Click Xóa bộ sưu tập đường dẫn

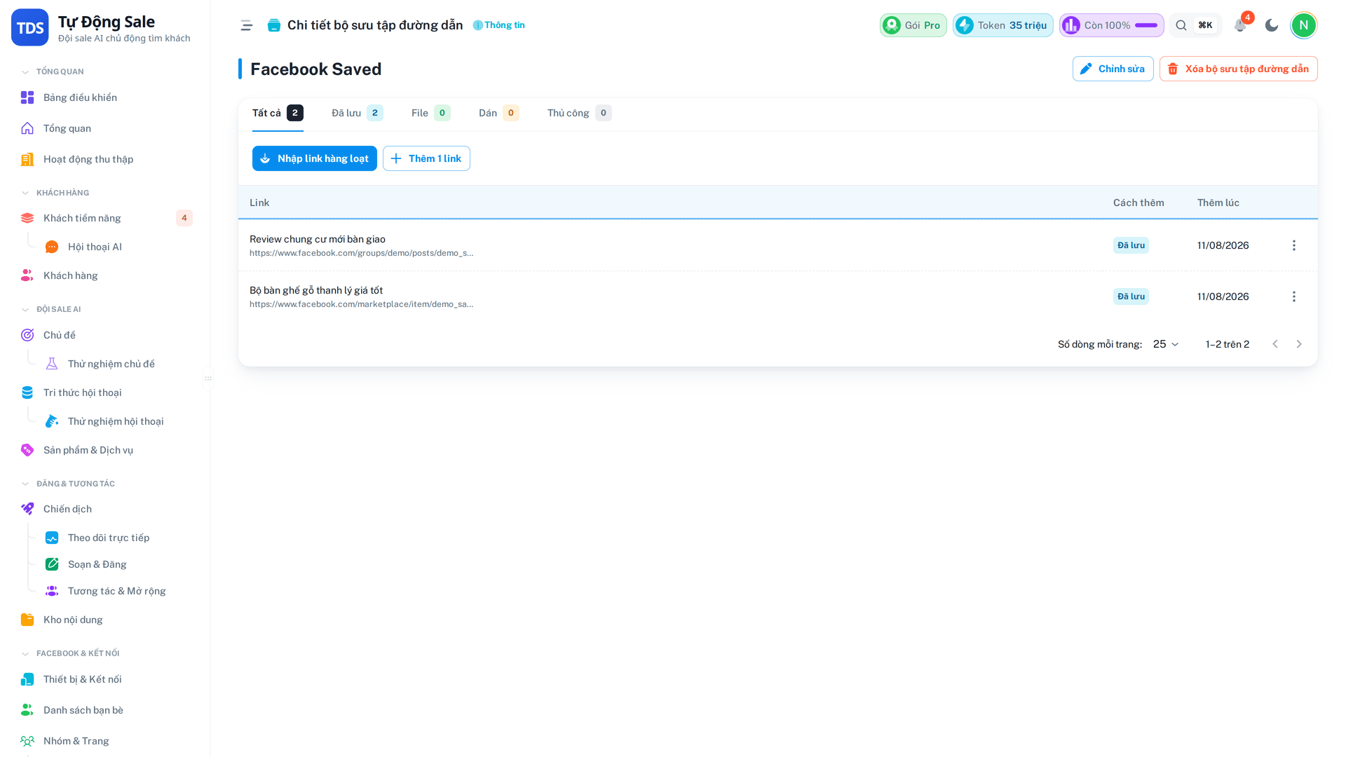(1238, 69)
